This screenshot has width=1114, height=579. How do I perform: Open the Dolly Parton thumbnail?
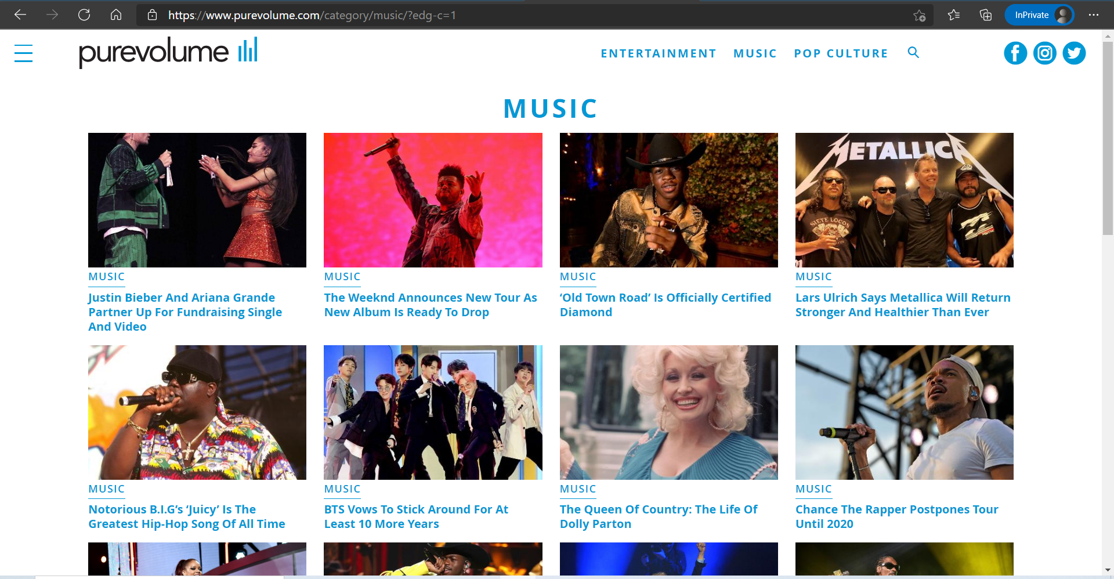tap(669, 412)
